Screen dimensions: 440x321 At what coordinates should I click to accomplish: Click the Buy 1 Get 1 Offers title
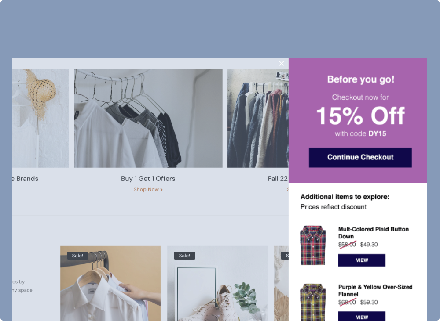point(148,179)
